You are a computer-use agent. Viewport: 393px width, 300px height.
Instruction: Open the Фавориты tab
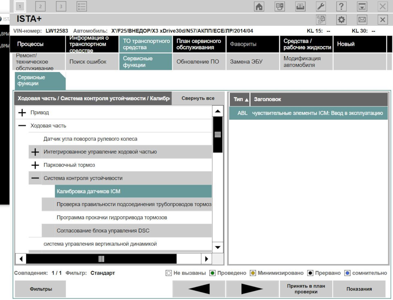(253, 44)
